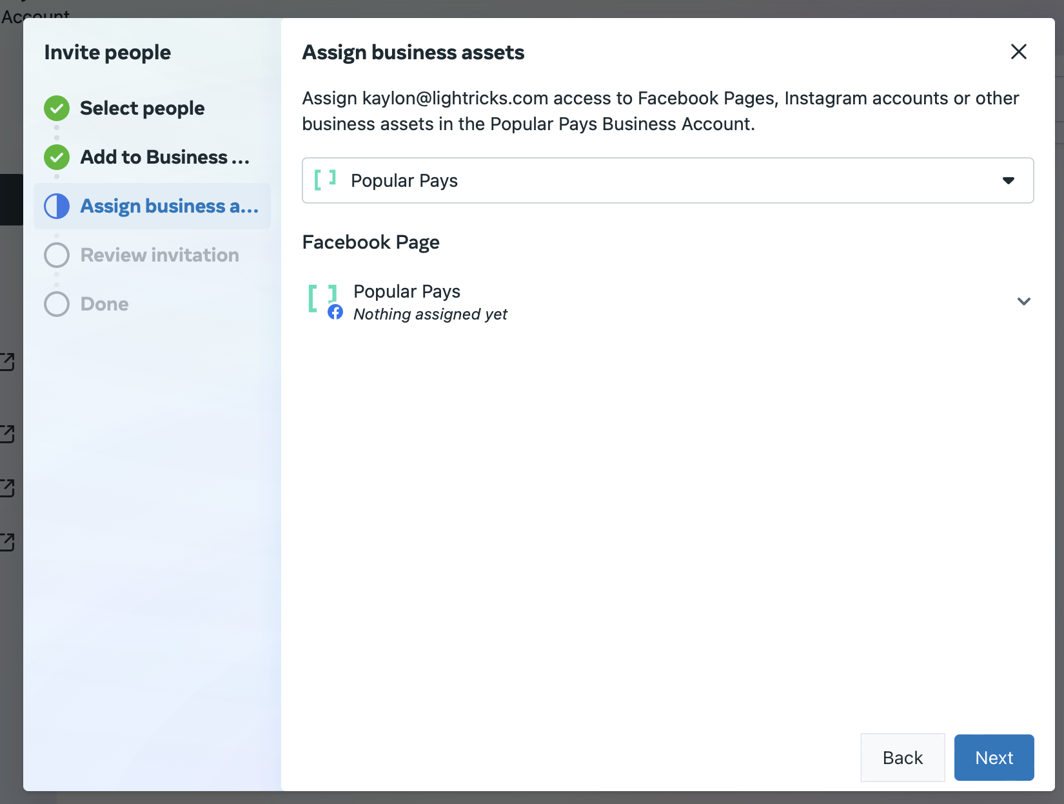Close the Assign business assets dialog
Screen dimensions: 1064x804
coord(1018,52)
